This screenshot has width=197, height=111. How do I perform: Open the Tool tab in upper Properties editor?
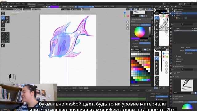point(171,28)
